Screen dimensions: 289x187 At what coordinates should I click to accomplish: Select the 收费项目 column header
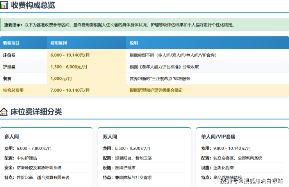click(11, 43)
